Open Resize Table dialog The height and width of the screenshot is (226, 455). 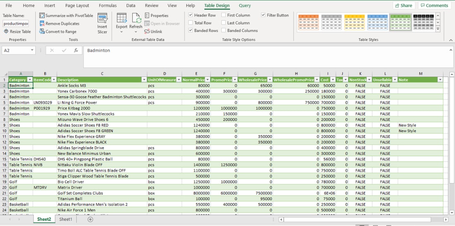point(17,31)
